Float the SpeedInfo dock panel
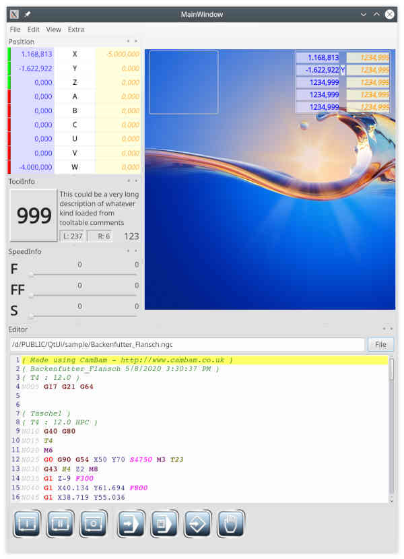This screenshot has height=559, width=404. [129, 251]
